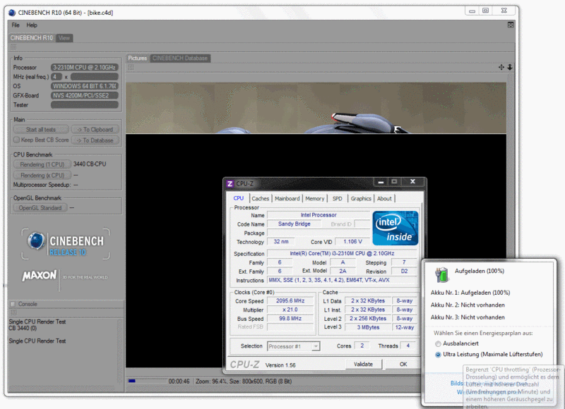Click the 00:00:46 render time text
This screenshot has width=565, height=409.
pos(179,381)
